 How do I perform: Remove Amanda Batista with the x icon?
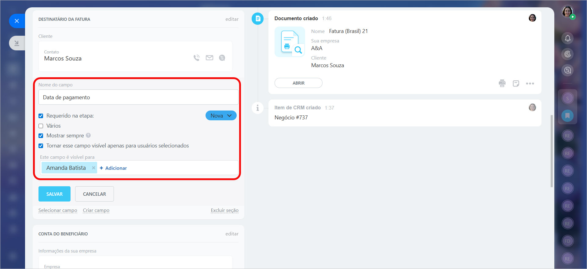click(x=93, y=168)
